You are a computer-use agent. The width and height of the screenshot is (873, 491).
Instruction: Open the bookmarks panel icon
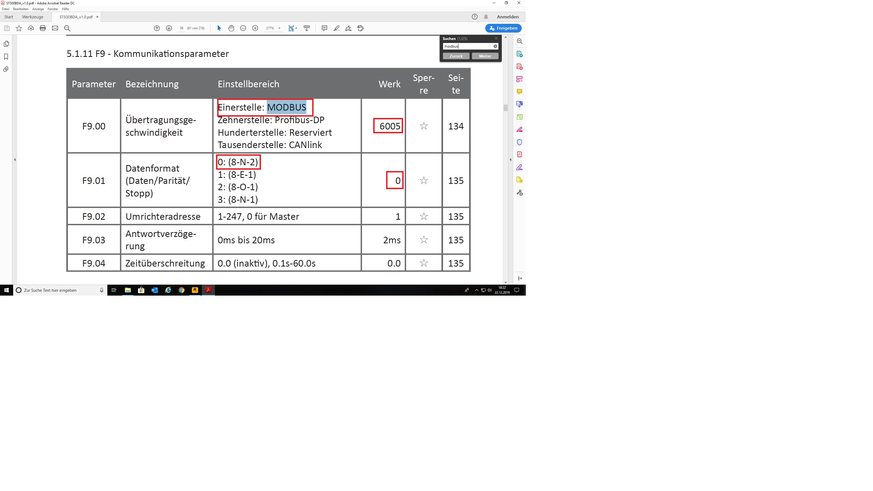pyautogui.click(x=6, y=57)
